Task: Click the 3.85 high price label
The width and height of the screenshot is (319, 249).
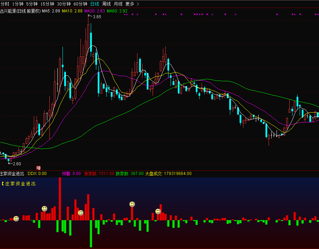Action: tap(97, 17)
